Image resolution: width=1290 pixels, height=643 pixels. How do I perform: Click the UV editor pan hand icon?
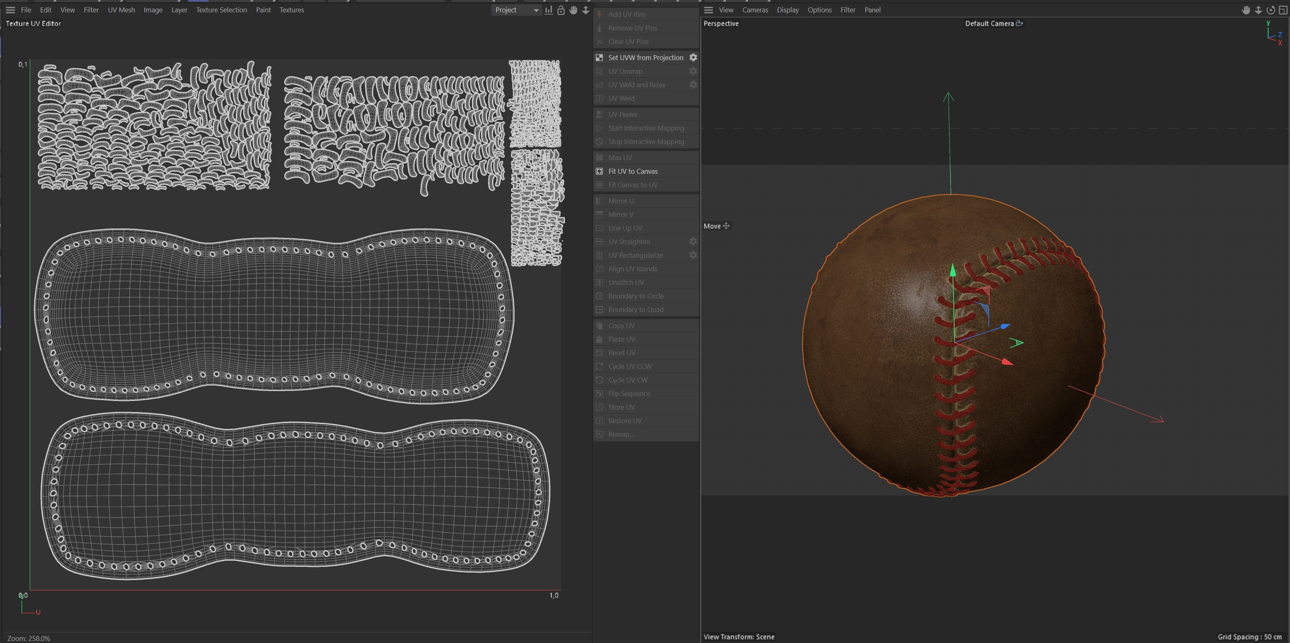[573, 10]
